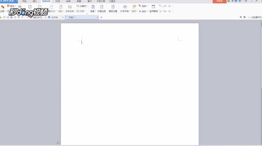This screenshot has height=146, width=262.
Task: Expand the 分栏 columns dropdown arrow
Action: tap(63, 11)
